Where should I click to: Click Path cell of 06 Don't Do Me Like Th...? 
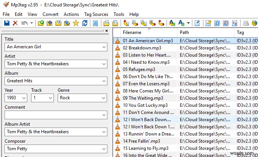click(205, 77)
